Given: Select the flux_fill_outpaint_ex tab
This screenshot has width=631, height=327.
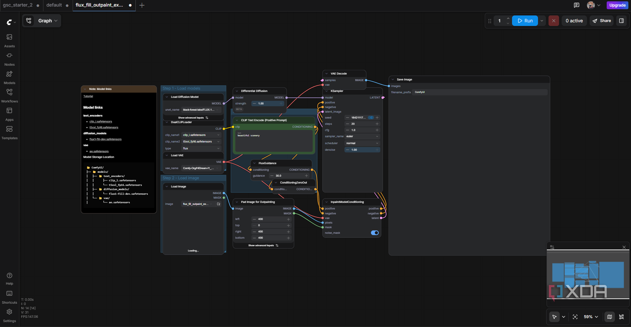Looking at the screenshot, I should click(x=99, y=5).
